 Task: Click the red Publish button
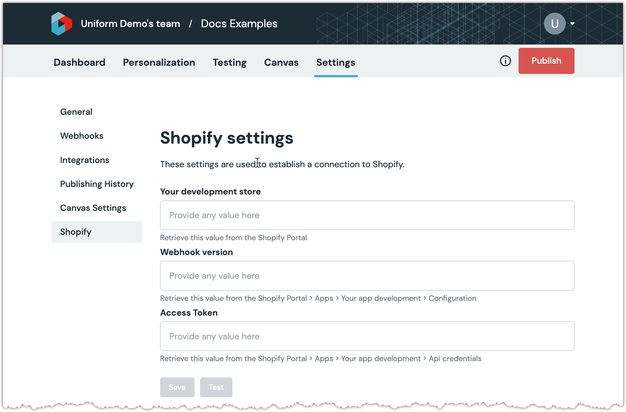click(x=546, y=61)
